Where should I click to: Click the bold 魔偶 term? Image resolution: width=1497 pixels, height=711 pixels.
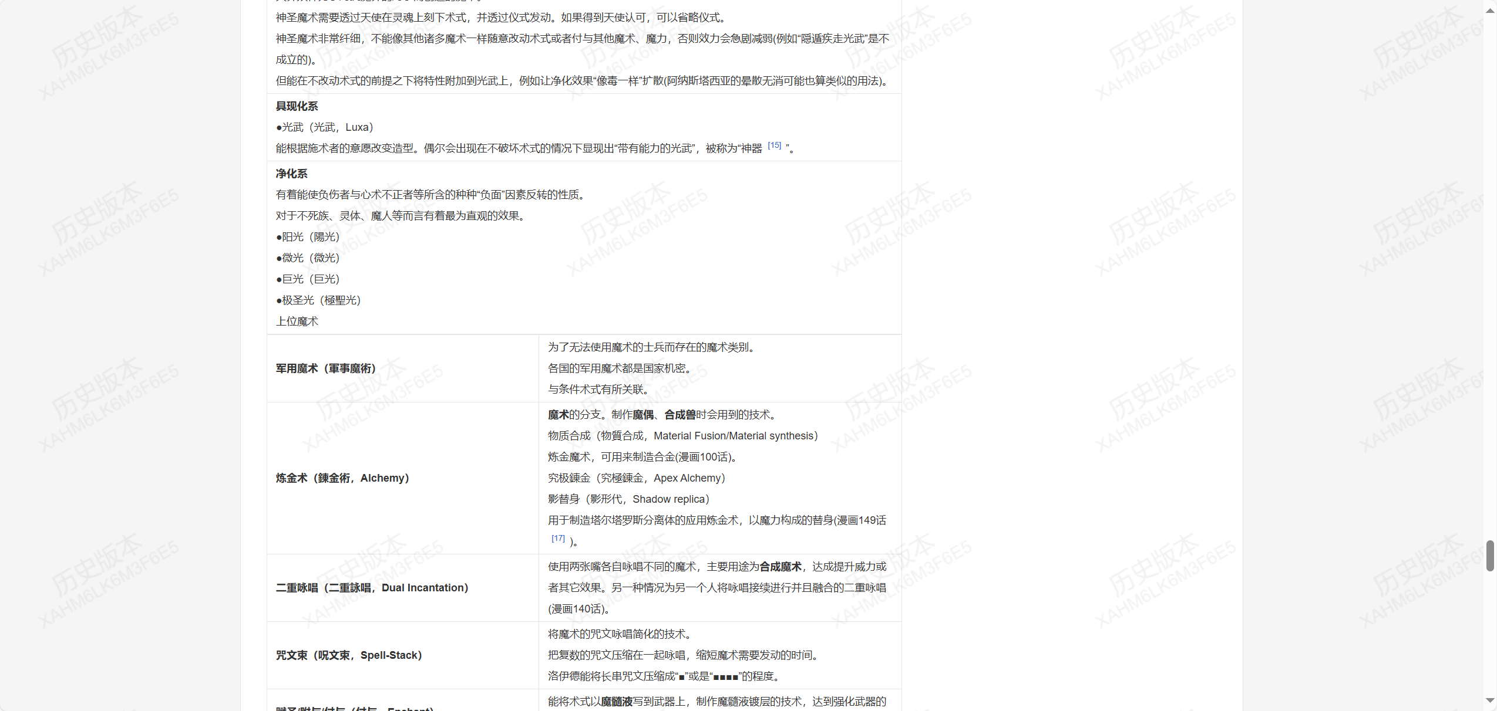pos(644,415)
